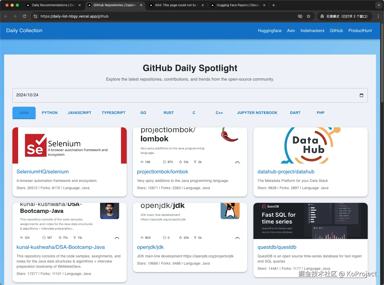Expand the tab search dropdown arrow

(x=379, y=5)
